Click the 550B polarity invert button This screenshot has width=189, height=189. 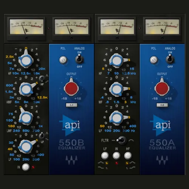(63, 60)
